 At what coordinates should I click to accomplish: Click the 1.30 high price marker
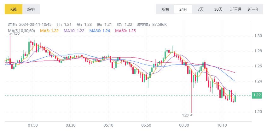coord(16,33)
